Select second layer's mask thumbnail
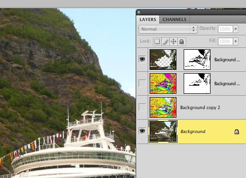246x178 pixels. 197,83
